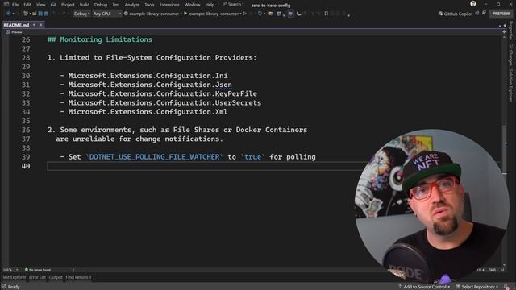Click the Ready status icon
516x290 pixels.
(4, 287)
